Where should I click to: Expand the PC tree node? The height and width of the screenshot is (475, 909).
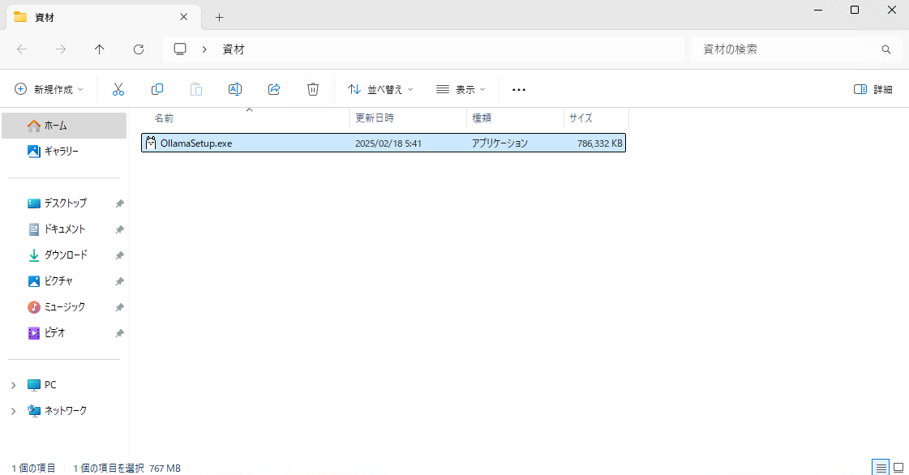pyautogui.click(x=13, y=385)
